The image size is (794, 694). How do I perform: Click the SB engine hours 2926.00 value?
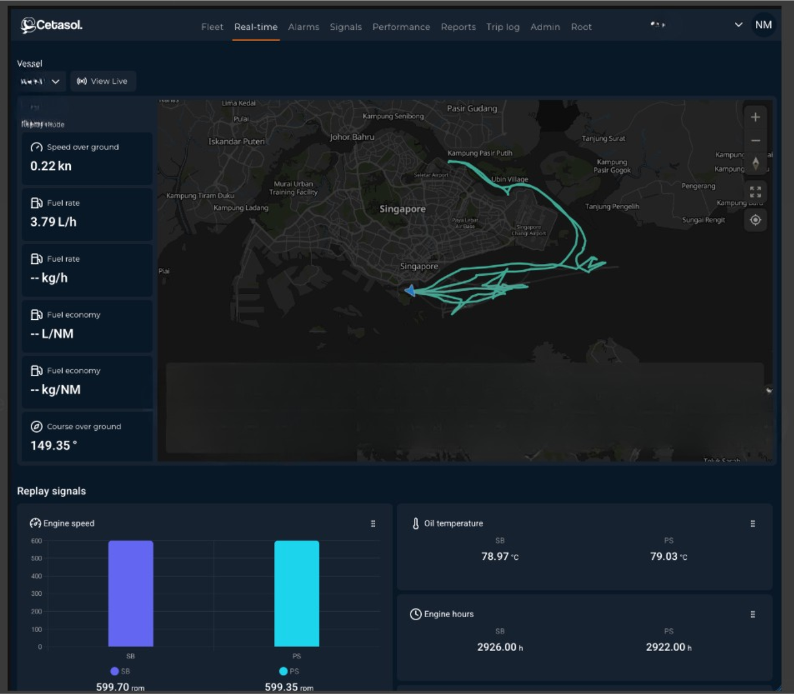coord(500,647)
